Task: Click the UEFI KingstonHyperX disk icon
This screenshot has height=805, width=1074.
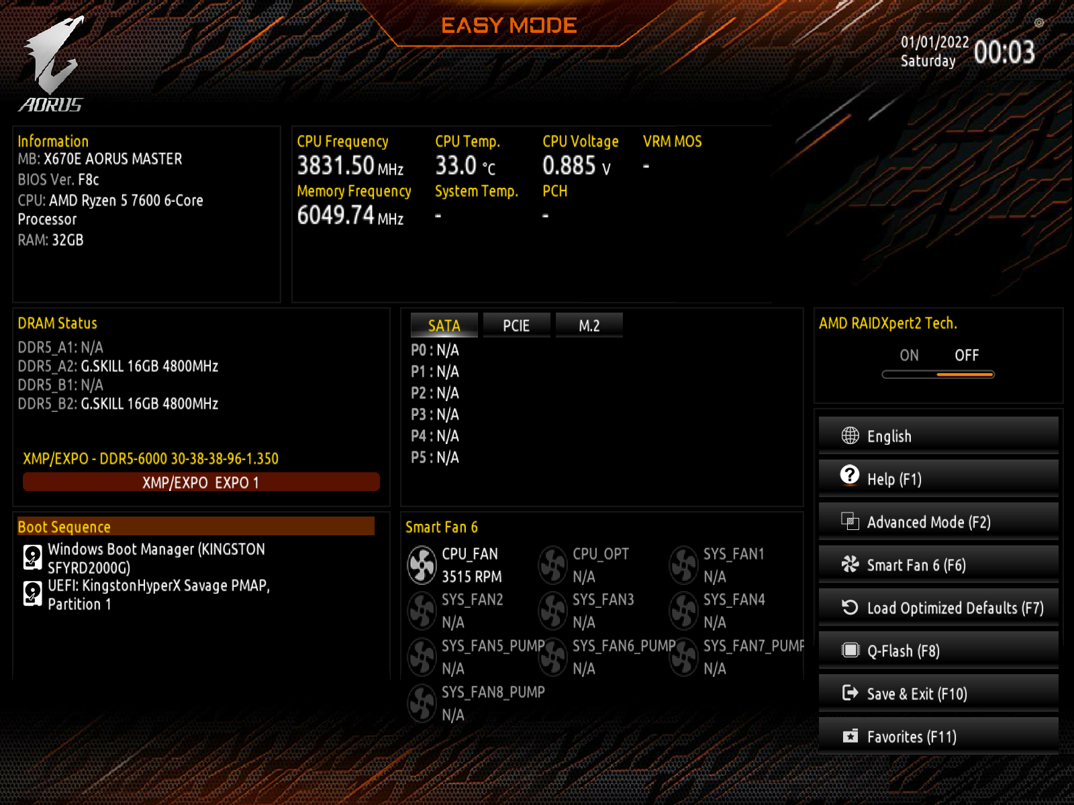Action: click(x=32, y=593)
